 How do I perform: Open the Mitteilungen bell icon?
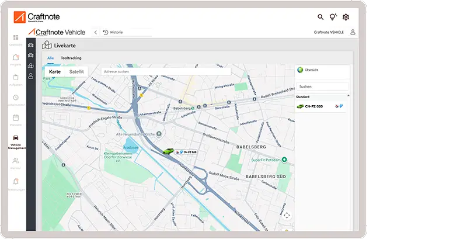tap(15, 181)
